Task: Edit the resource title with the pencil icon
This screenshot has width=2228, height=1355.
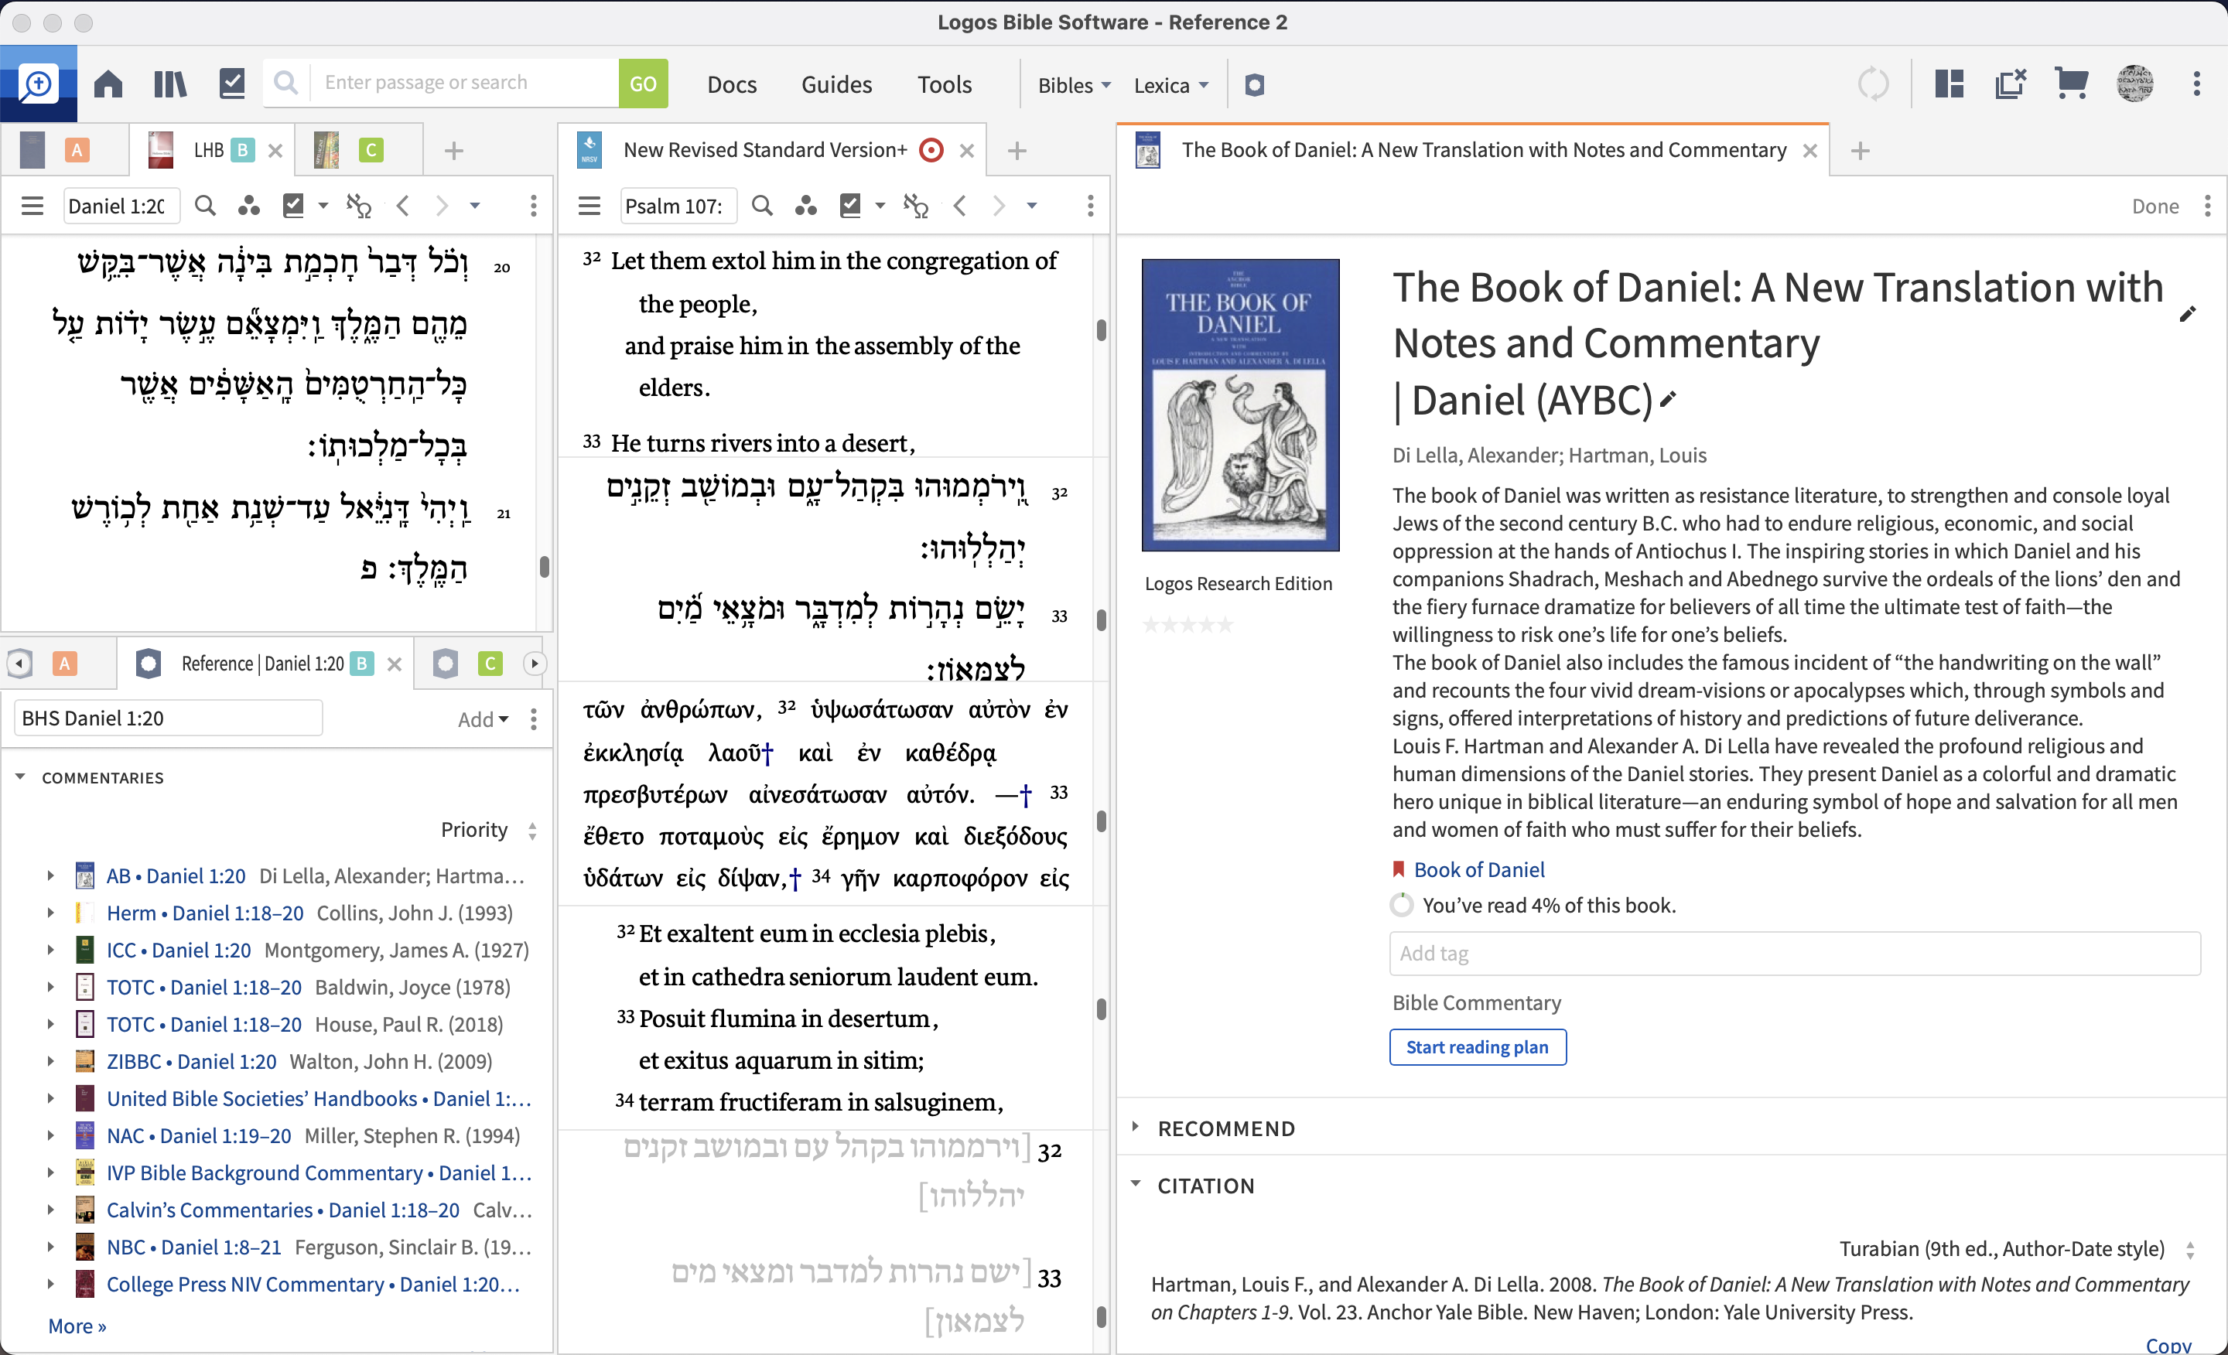Action: 2187,314
